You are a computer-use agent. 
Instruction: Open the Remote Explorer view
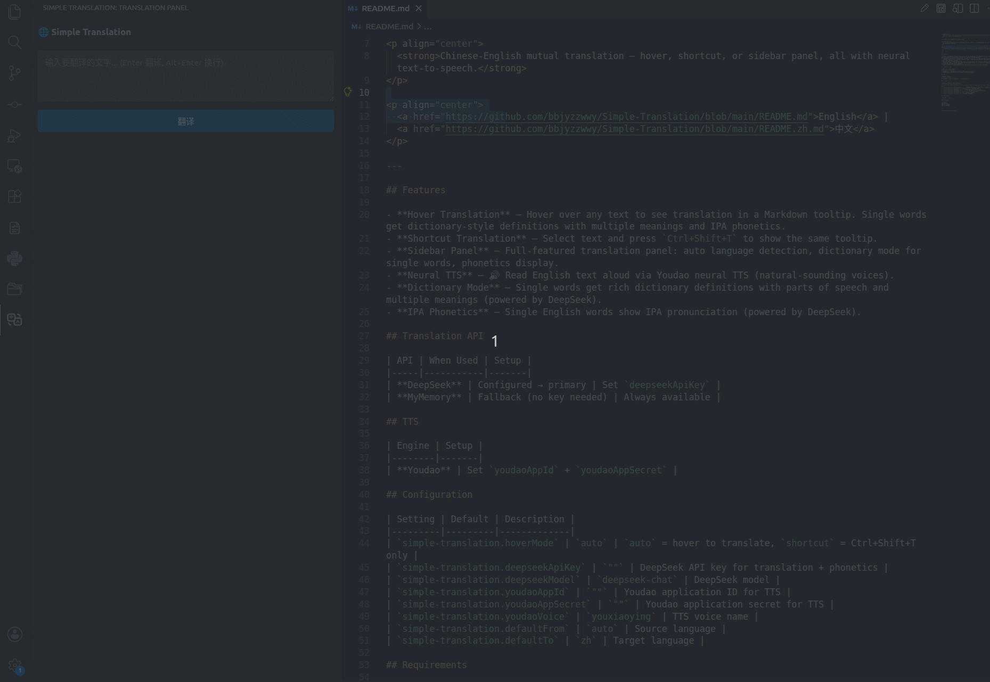[15, 166]
